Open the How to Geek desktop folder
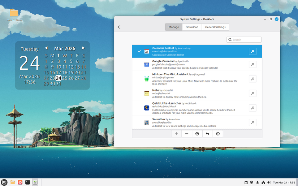 pyautogui.click(x=14, y=15)
